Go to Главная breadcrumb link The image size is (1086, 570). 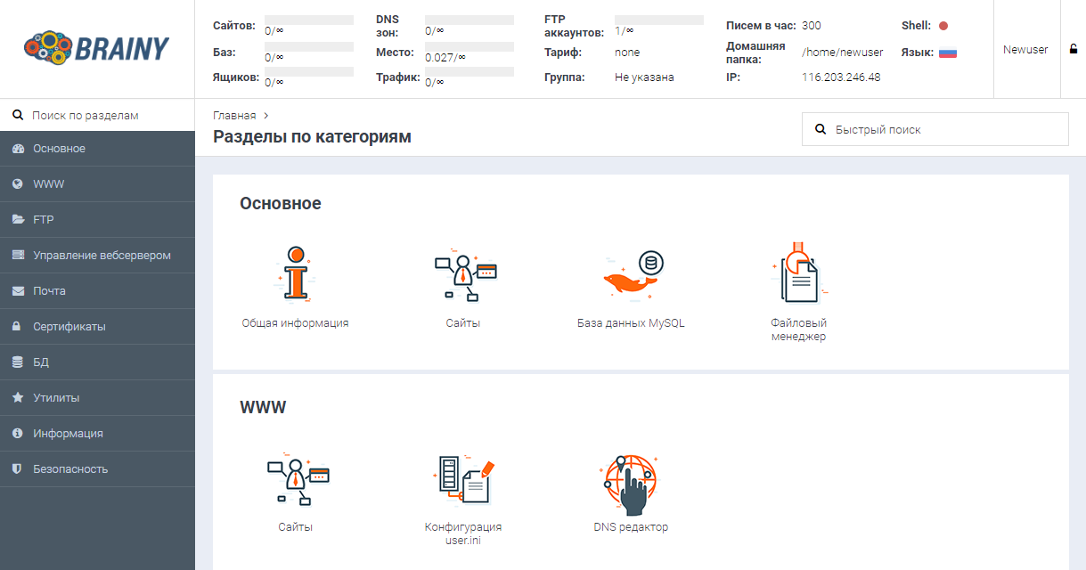pos(234,116)
